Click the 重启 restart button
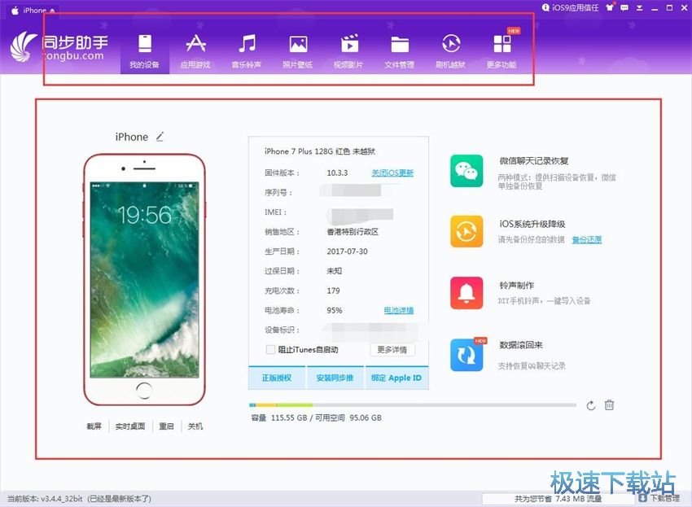 [166, 426]
